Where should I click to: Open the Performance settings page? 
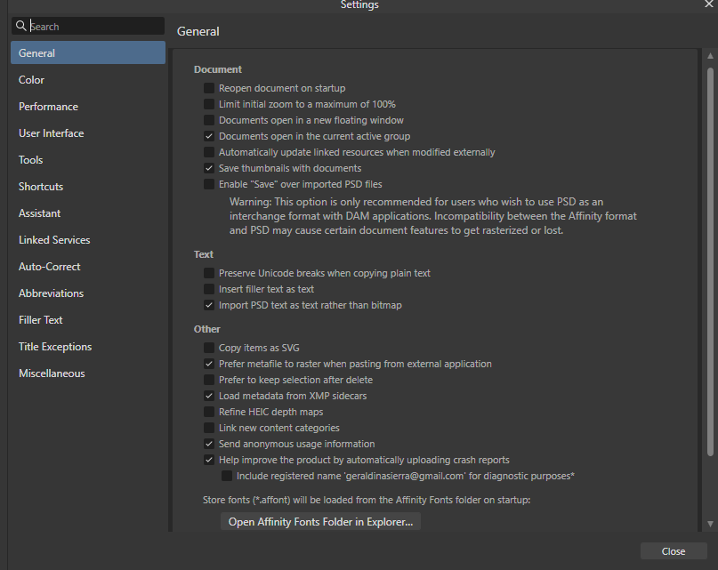(48, 106)
